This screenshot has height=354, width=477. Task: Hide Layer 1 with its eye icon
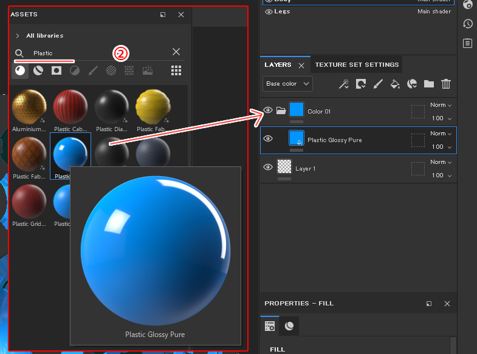(x=268, y=167)
